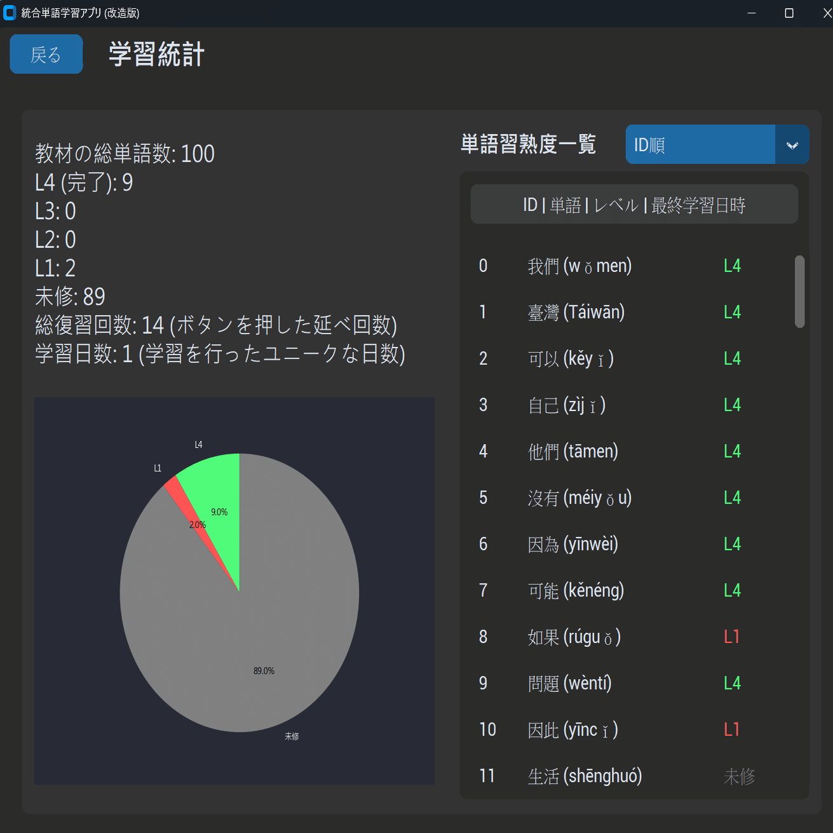Click the word 可以 (kěyǐ) in the list
833x833 pixels.
(x=570, y=358)
